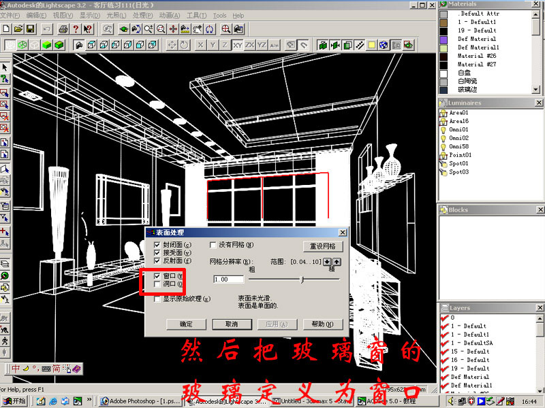Toggle the 接受面 checkbox
The image size is (545, 408).
(157, 253)
